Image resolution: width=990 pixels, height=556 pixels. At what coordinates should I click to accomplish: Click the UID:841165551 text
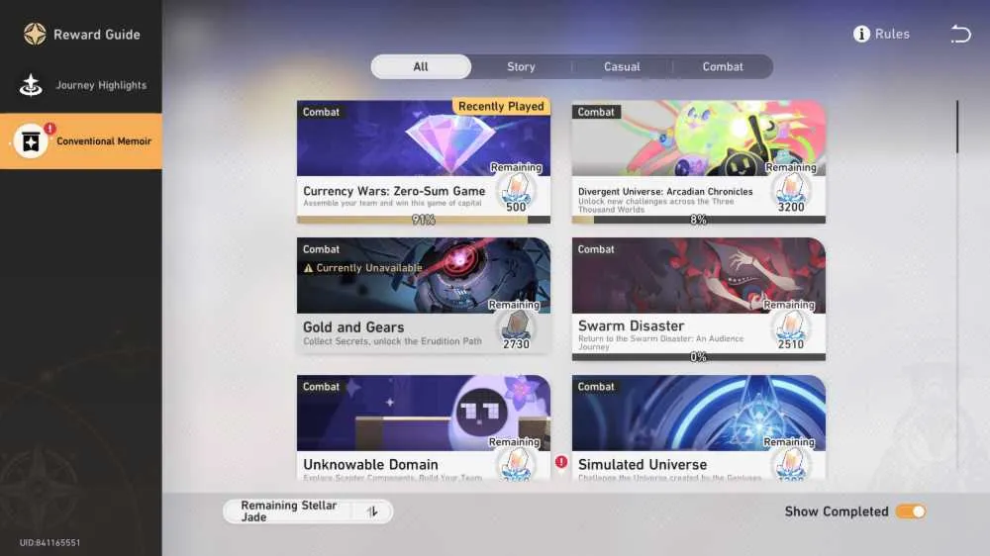point(49,543)
